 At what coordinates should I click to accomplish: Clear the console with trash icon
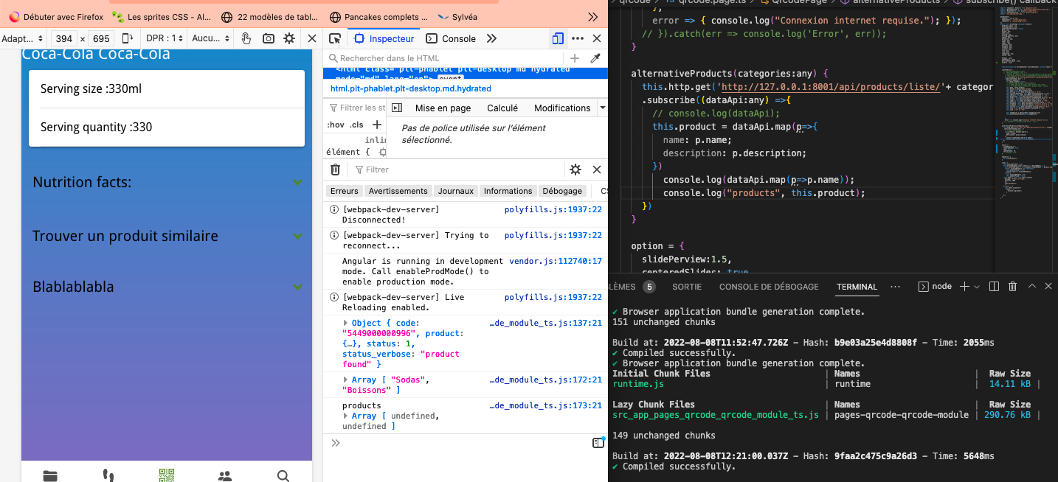335,170
